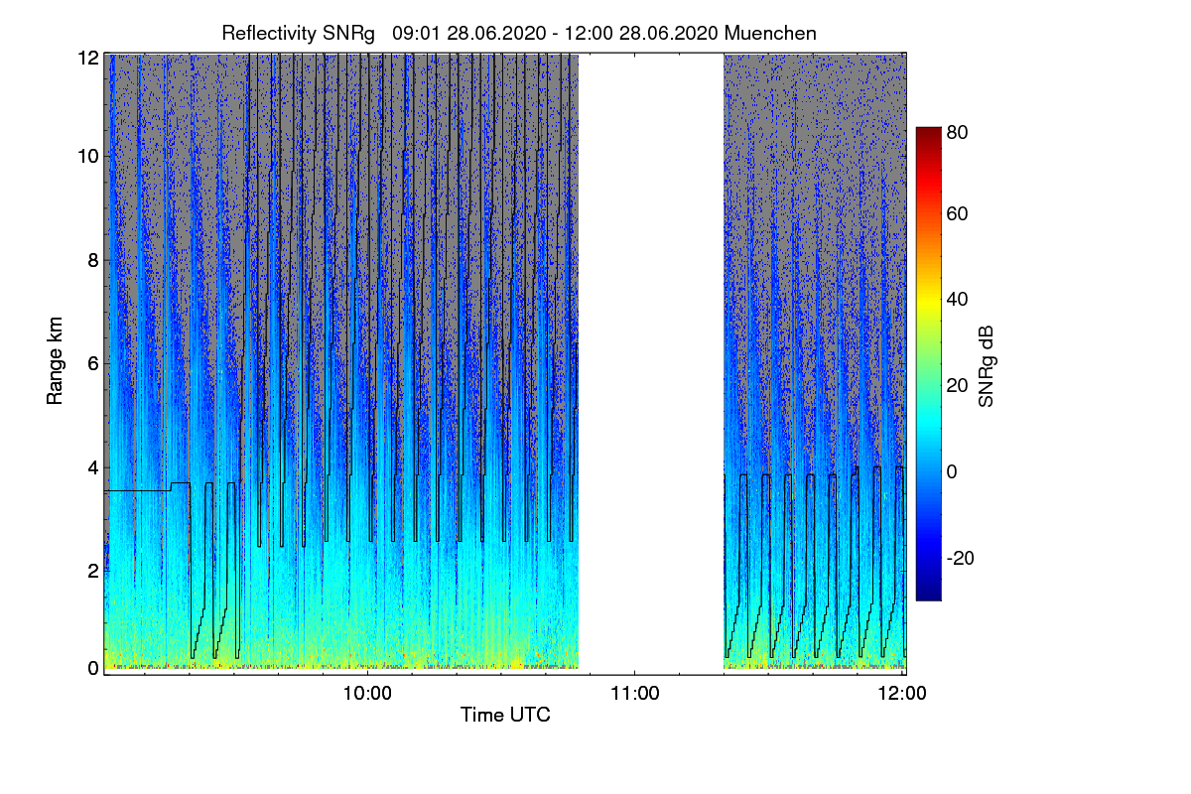Click the 11:00 time axis label
This screenshot has height=794, width=1191.
pyautogui.click(x=635, y=694)
